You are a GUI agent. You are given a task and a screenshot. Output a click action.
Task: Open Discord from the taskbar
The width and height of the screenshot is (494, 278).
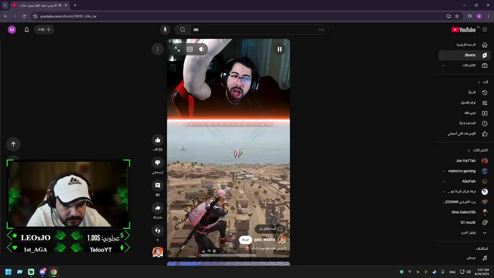(x=42, y=272)
